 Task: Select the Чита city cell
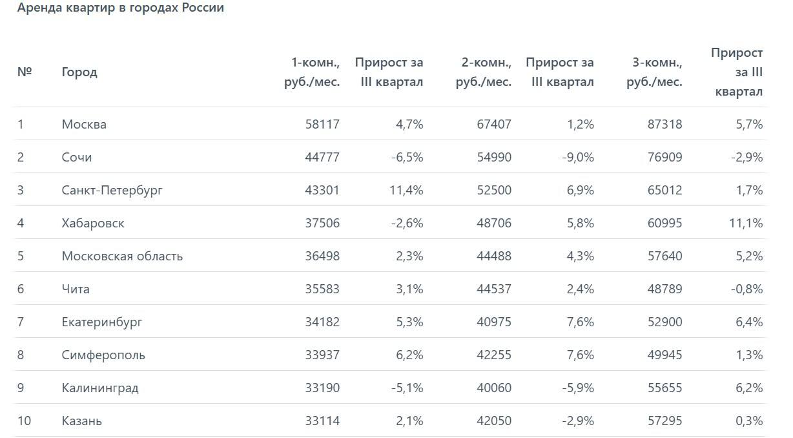point(76,289)
